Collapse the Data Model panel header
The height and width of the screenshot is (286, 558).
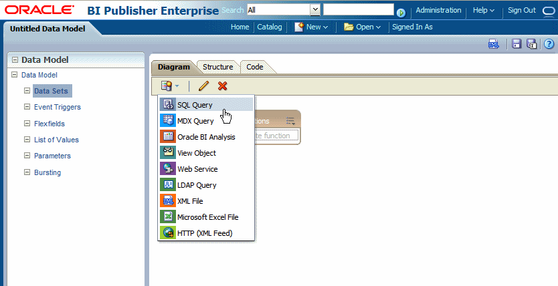pyautogui.click(x=15, y=59)
